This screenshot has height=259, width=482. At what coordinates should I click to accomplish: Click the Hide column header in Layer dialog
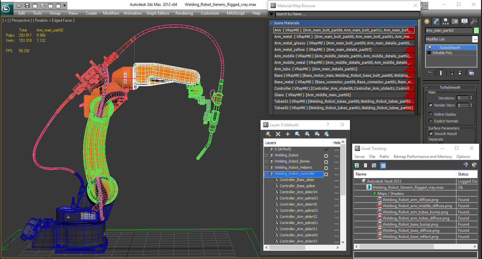[337, 143]
